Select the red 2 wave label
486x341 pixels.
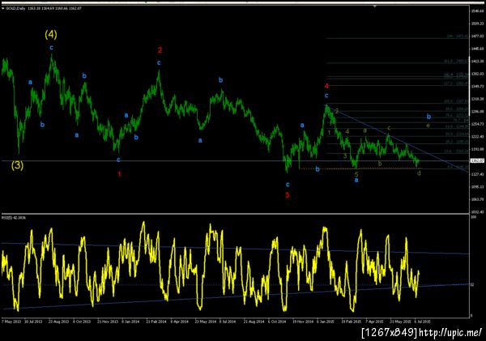point(160,50)
